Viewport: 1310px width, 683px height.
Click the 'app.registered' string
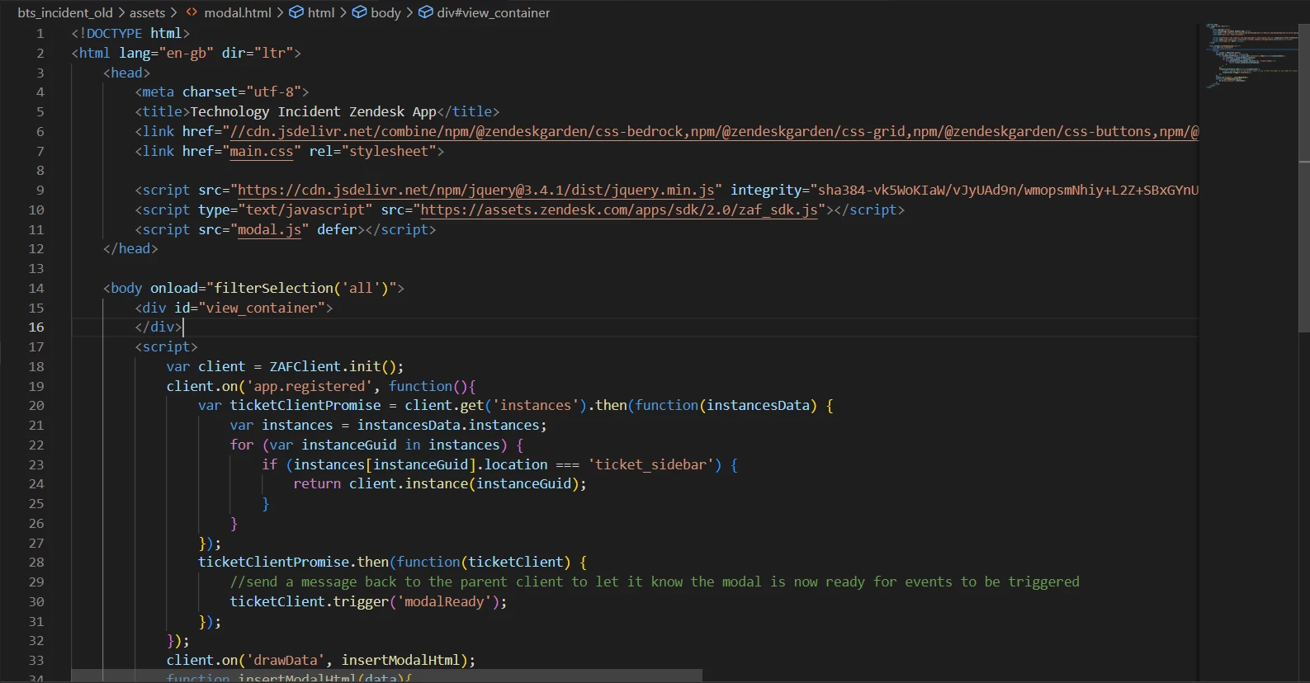(309, 386)
